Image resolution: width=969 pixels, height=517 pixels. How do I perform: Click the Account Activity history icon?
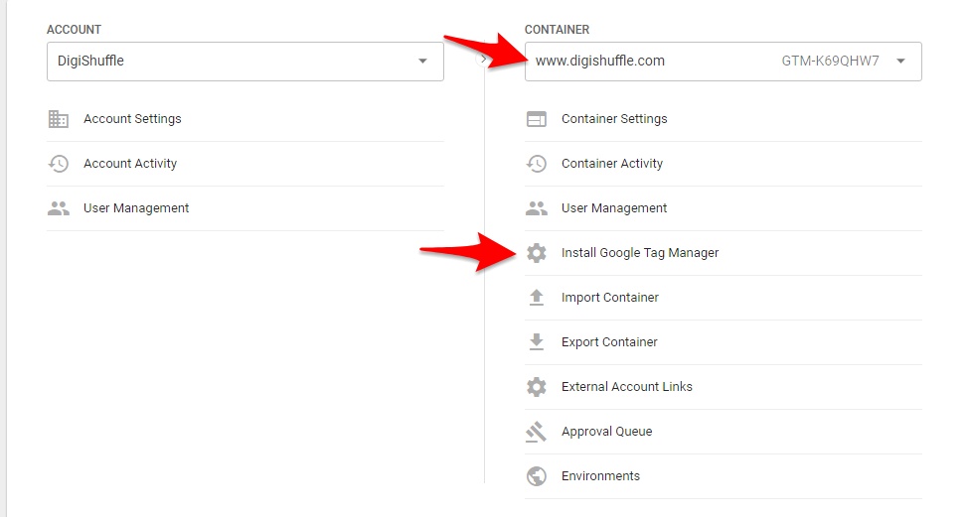58,164
